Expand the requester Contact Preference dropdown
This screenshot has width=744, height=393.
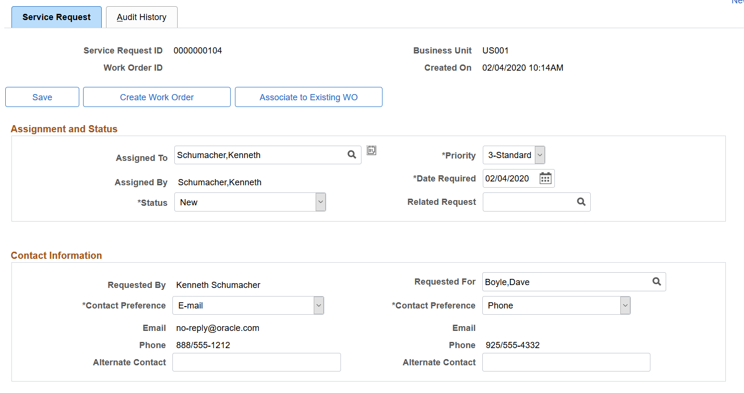point(318,305)
